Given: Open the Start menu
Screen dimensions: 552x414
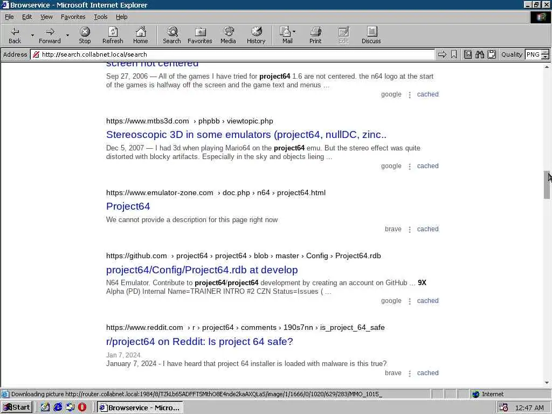Looking at the screenshot, I should click(x=17, y=408).
